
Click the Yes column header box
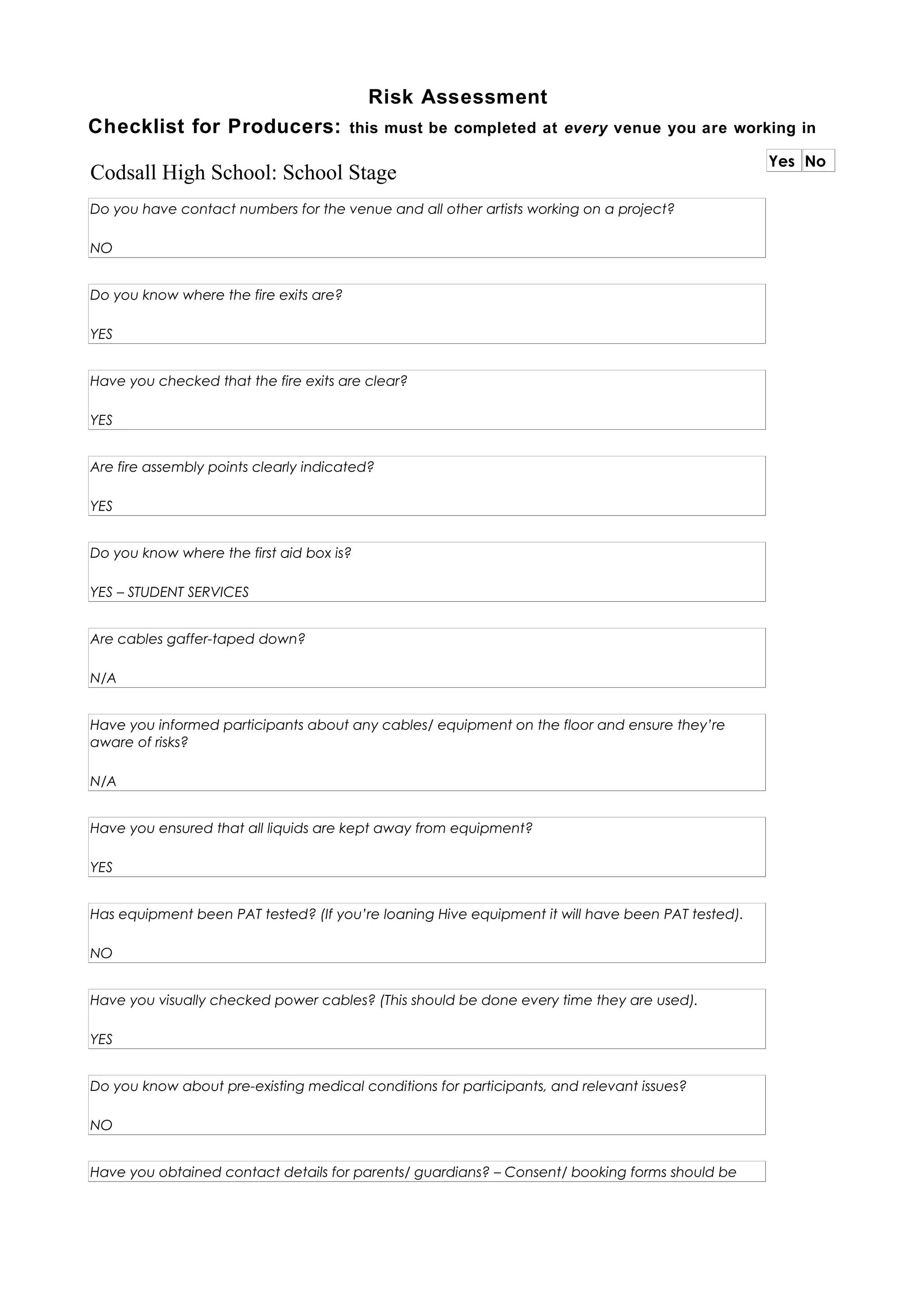pos(783,161)
